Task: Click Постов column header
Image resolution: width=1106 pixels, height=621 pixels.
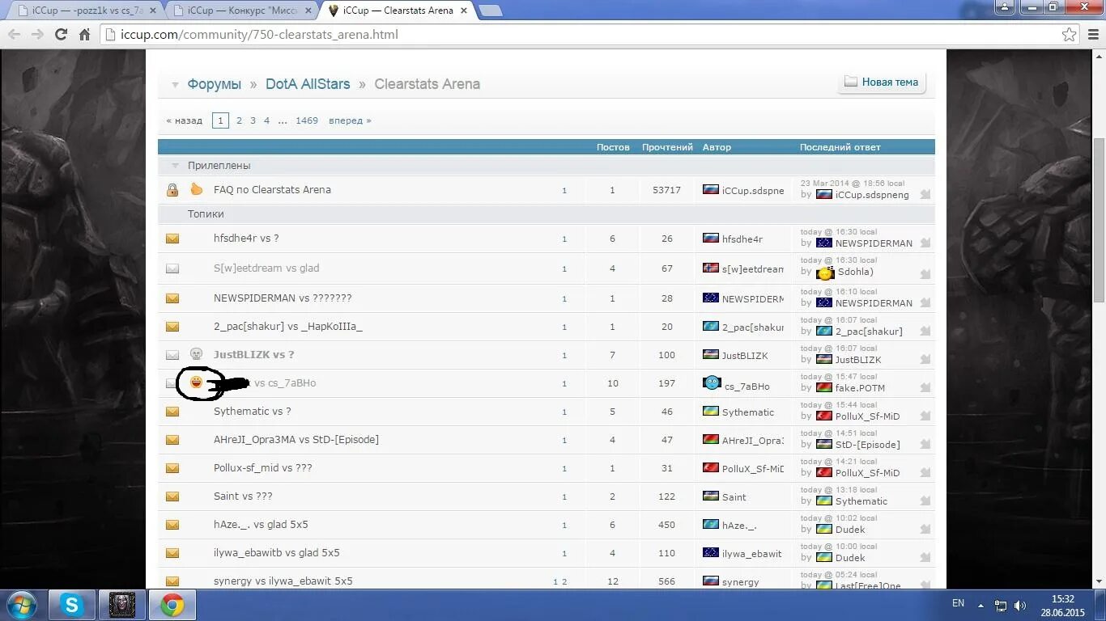Action: pyautogui.click(x=613, y=147)
